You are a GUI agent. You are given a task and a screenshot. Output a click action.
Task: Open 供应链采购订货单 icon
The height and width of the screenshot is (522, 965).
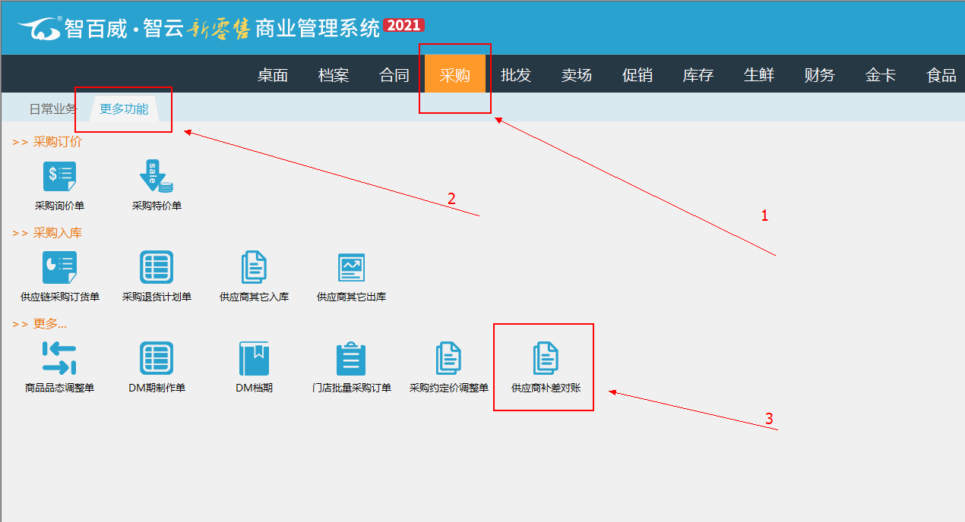[x=59, y=268]
